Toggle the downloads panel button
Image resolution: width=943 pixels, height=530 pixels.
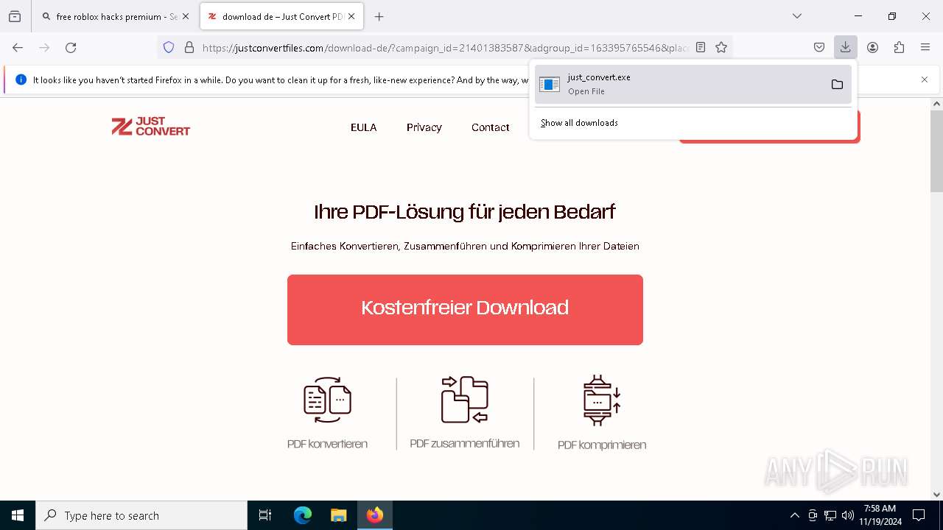pyautogui.click(x=846, y=48)
